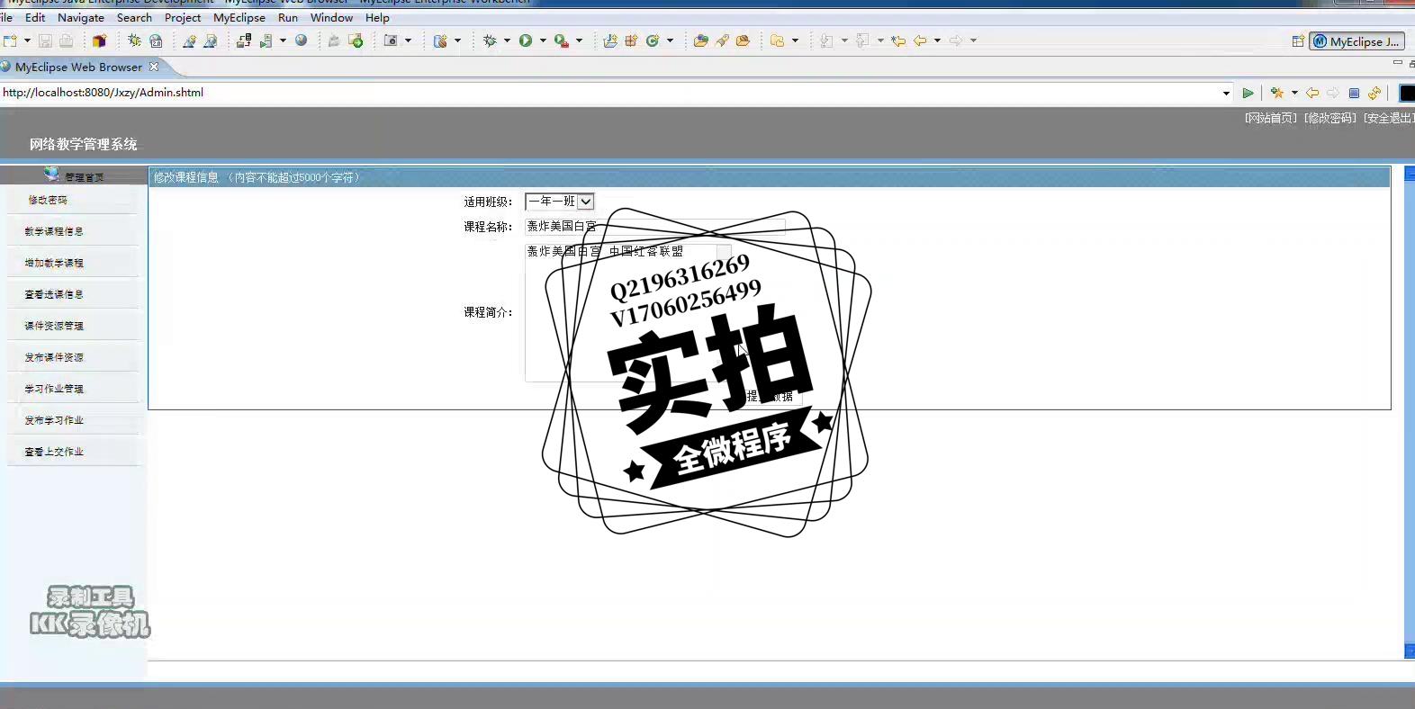1415x709 pixels.
Task: Click 管理首页 in the sidebar
Action: (x=84, y=177)
